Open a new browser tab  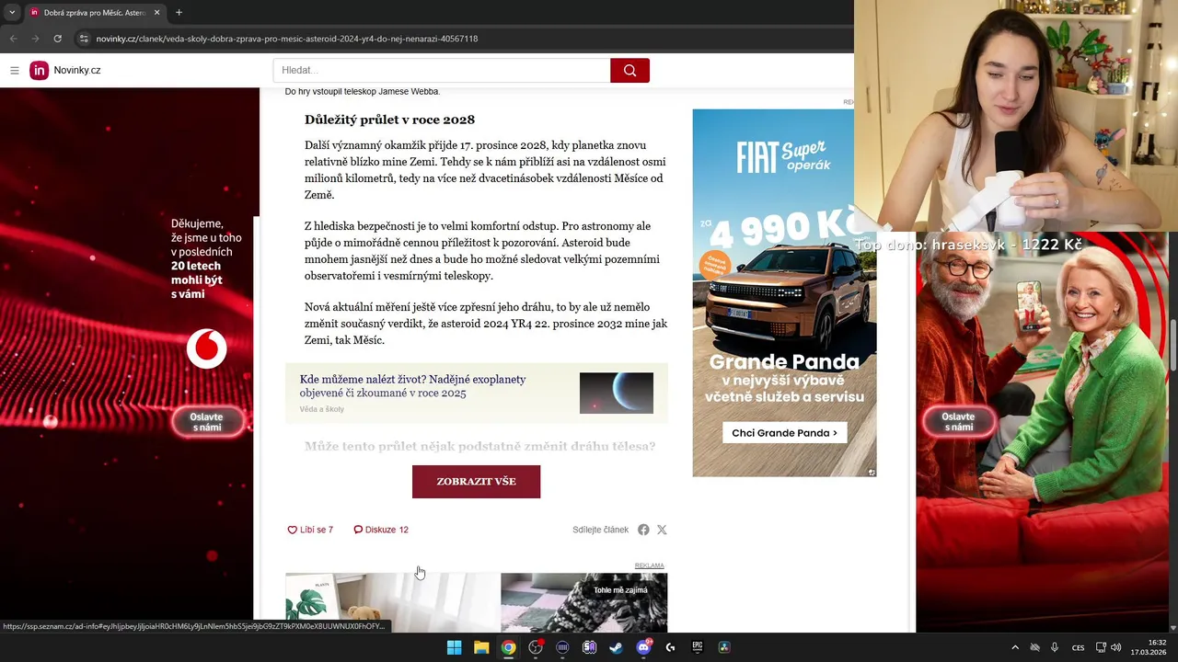[x=179, y=13]
